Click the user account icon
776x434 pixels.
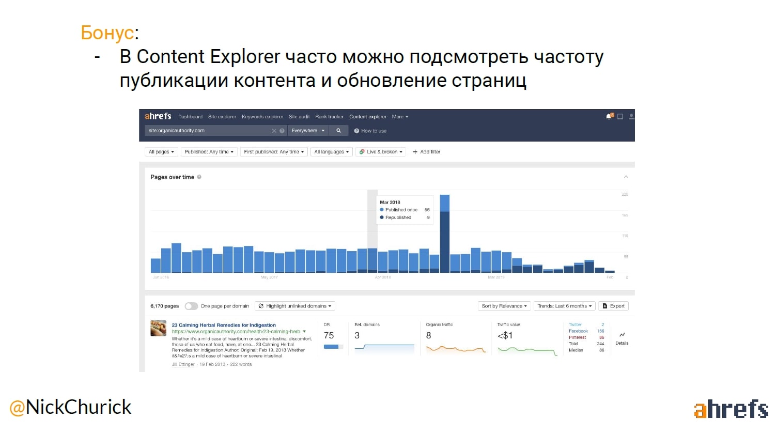pos(631,117)
